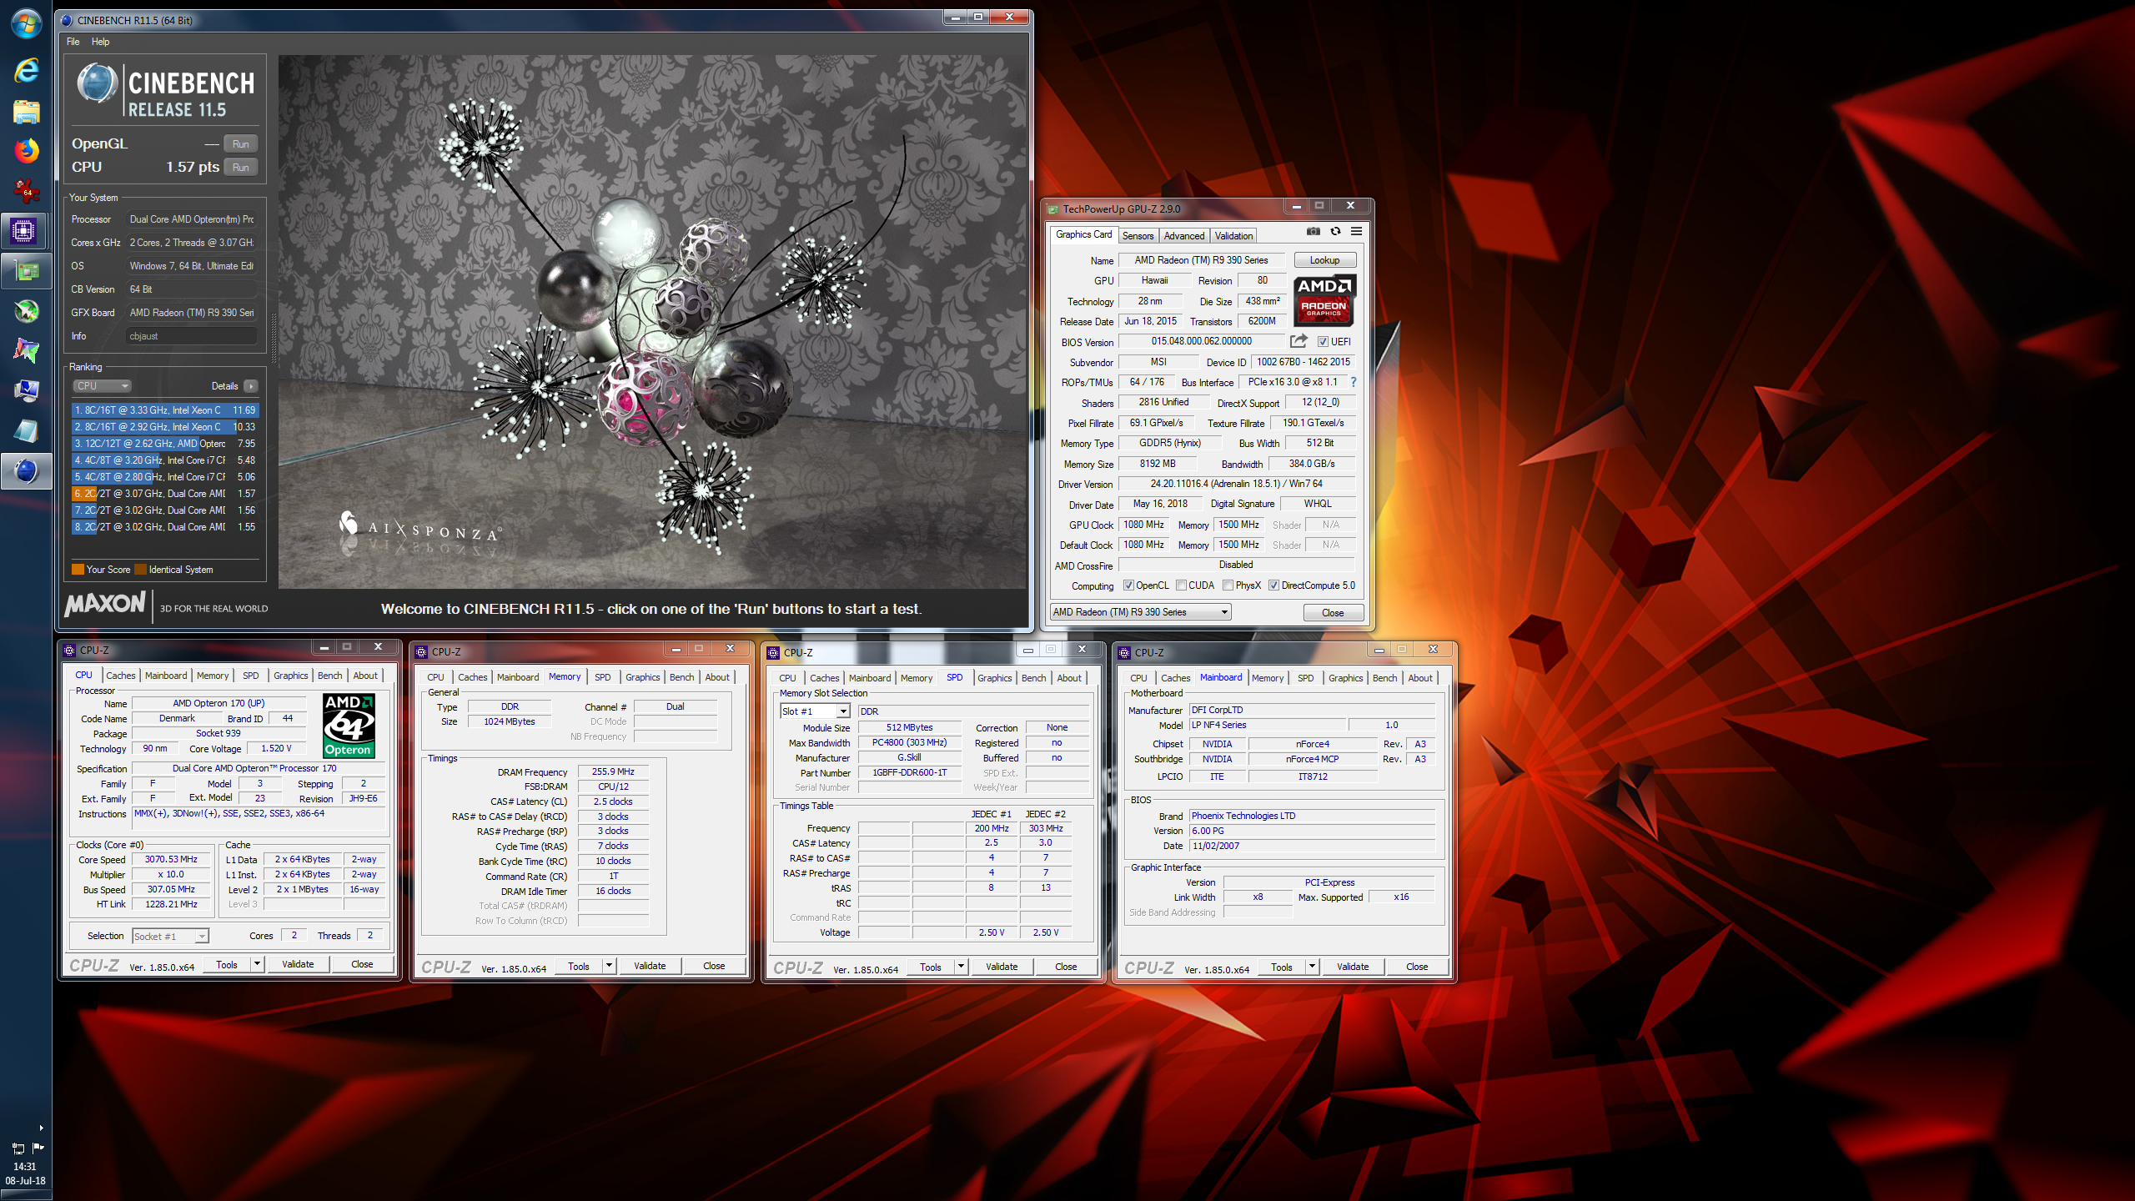
Task: Open the Notepad icon in the taskbar
Action: [26, 431]
